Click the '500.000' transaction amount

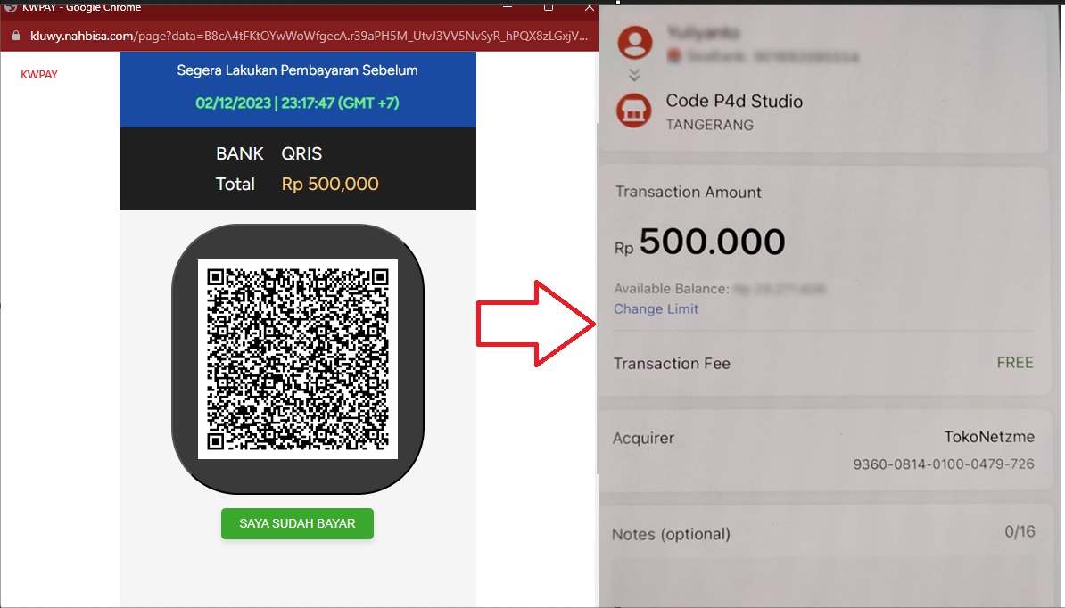point(712,242)
